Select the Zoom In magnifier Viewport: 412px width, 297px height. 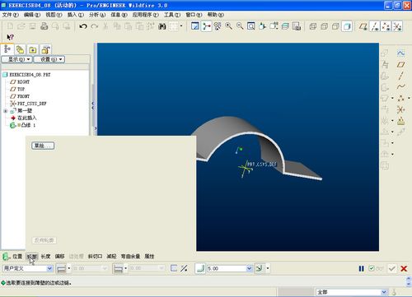click(228, 26)
